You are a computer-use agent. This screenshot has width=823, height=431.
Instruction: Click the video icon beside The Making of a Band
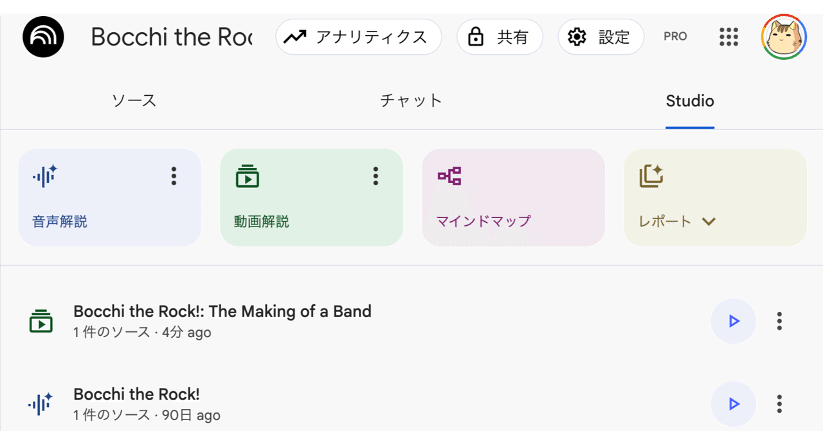point(41,321)
